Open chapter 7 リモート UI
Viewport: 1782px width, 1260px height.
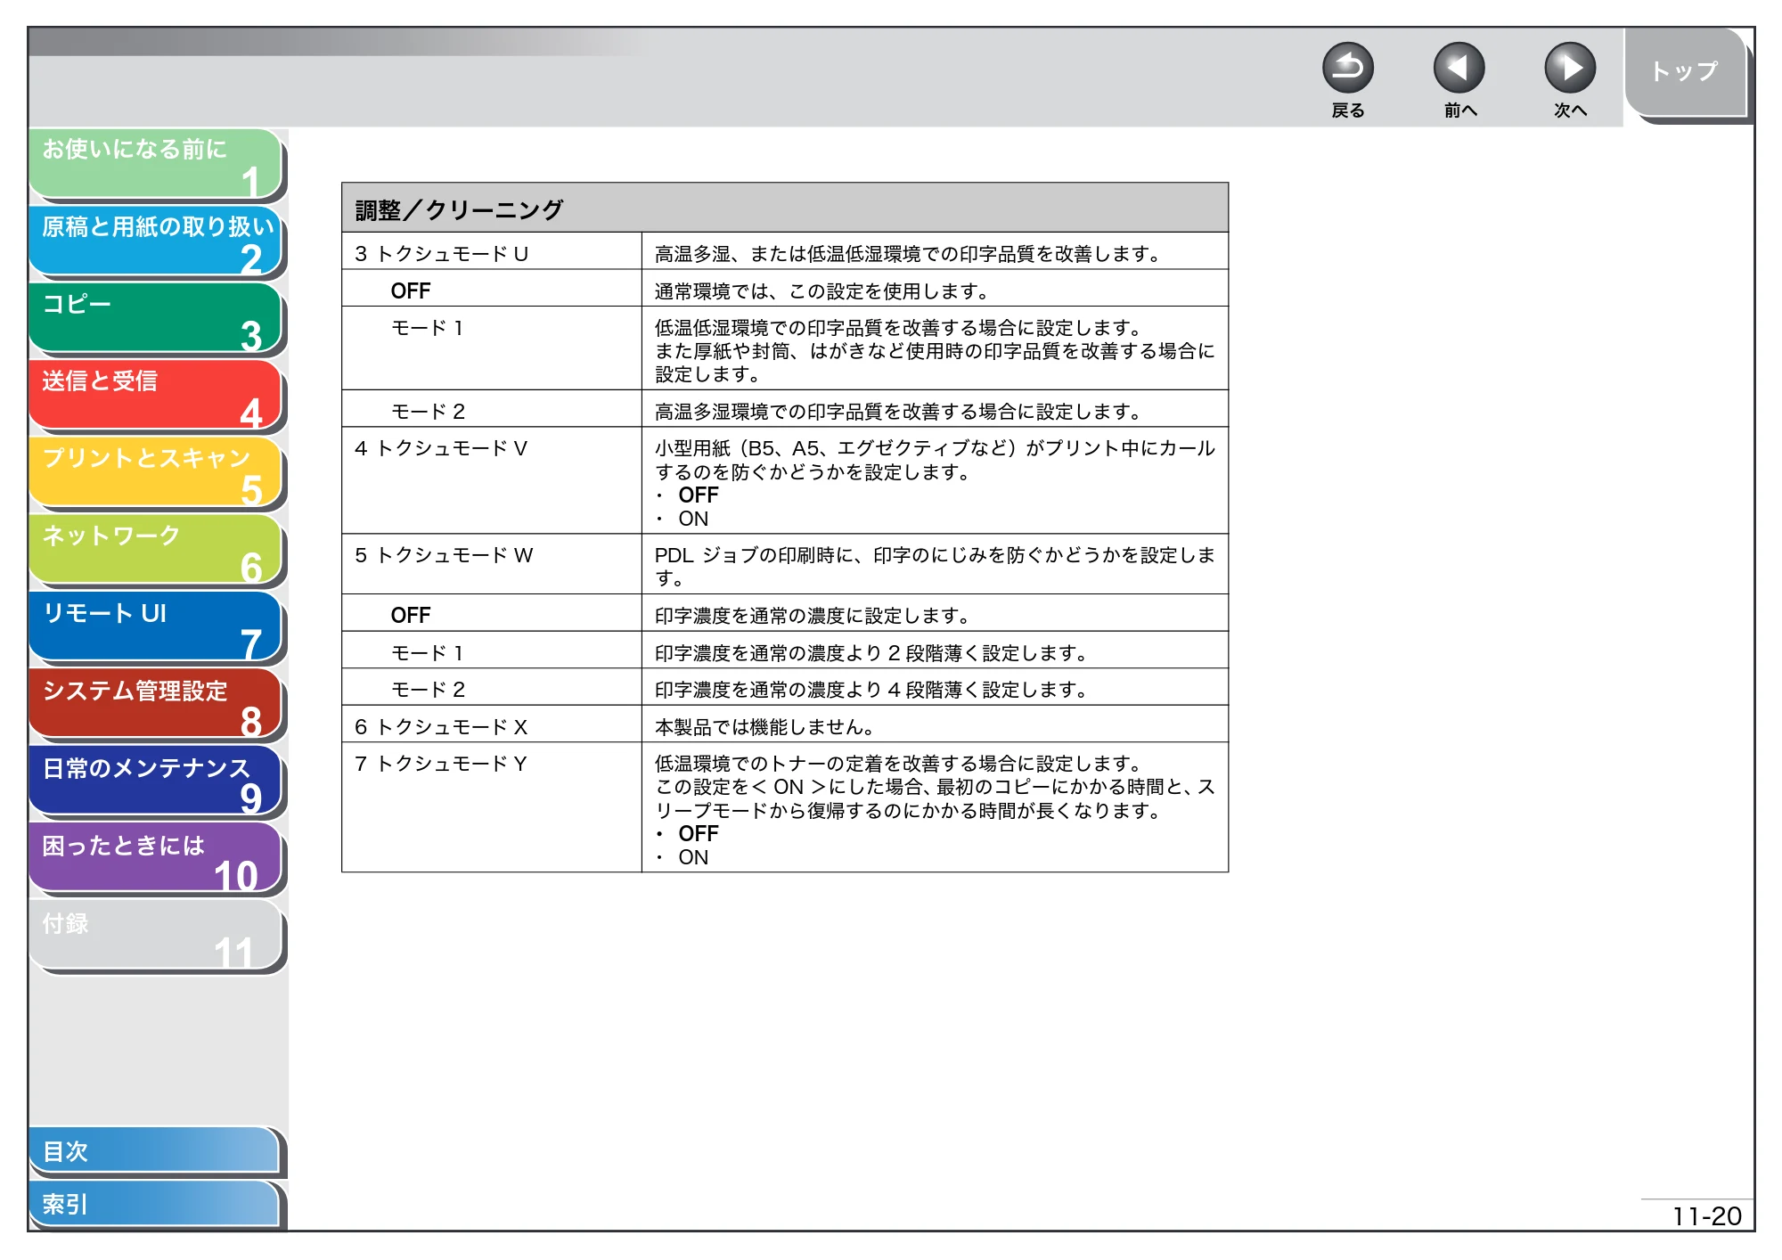[156, 626]
